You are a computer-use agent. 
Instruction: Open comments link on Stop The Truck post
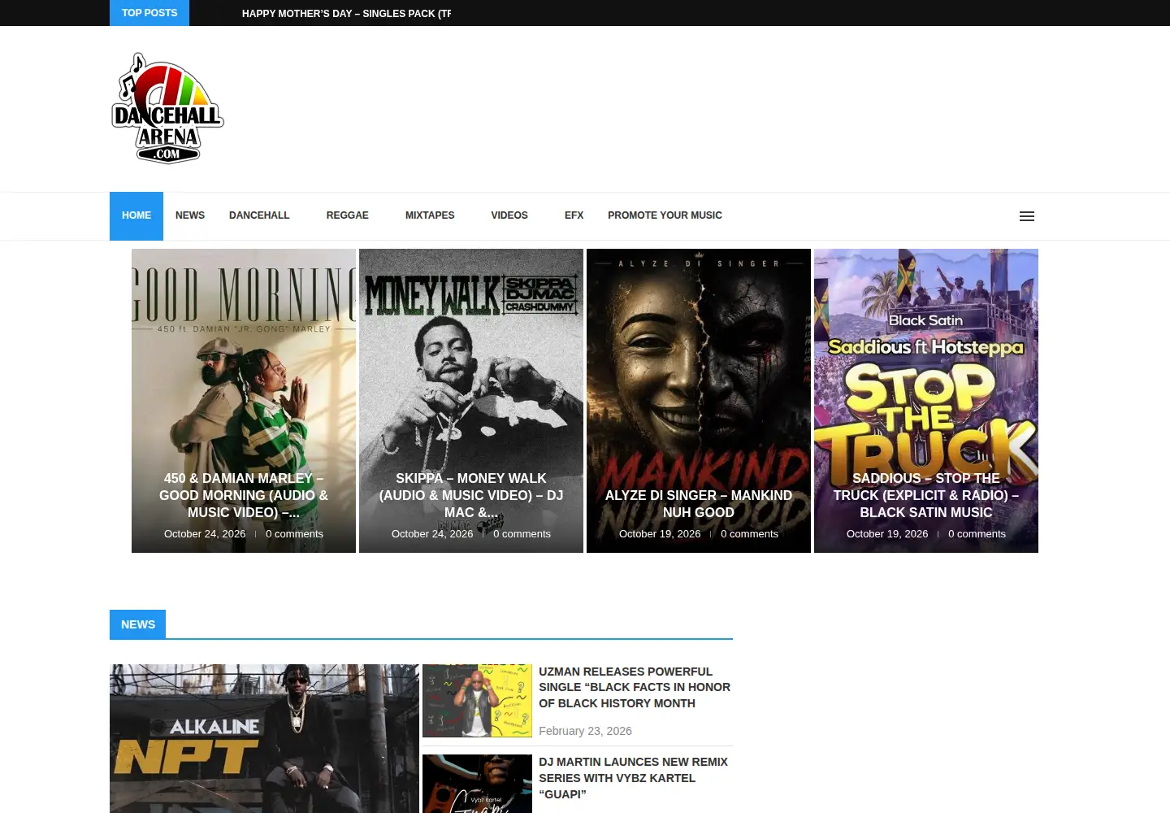point(977,534)
